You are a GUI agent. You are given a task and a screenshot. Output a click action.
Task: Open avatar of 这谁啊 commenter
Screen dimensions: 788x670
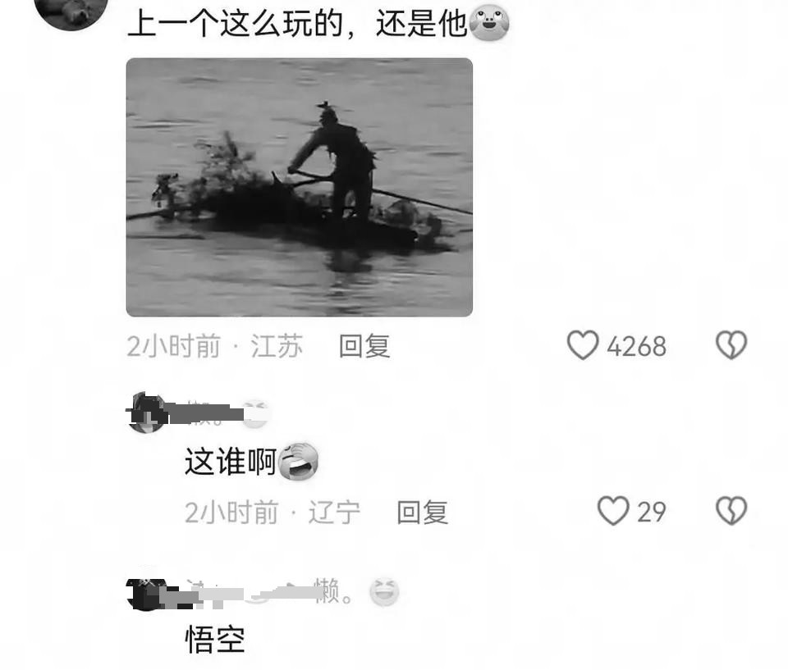(147, 412)
